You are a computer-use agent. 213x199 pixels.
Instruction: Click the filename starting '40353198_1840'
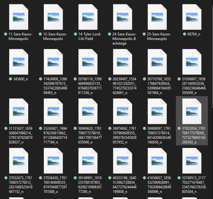pos(125,185)
